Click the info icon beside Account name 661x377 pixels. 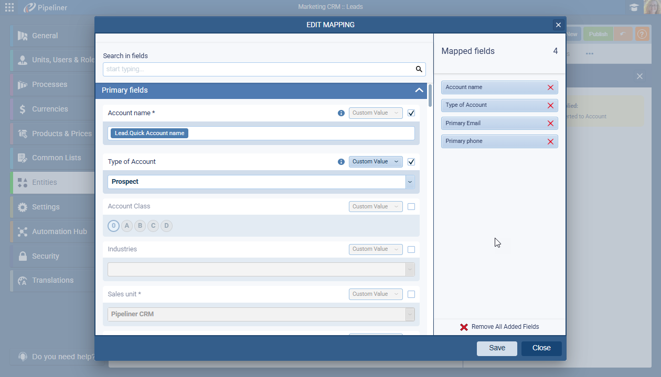(x=341, y=113)
